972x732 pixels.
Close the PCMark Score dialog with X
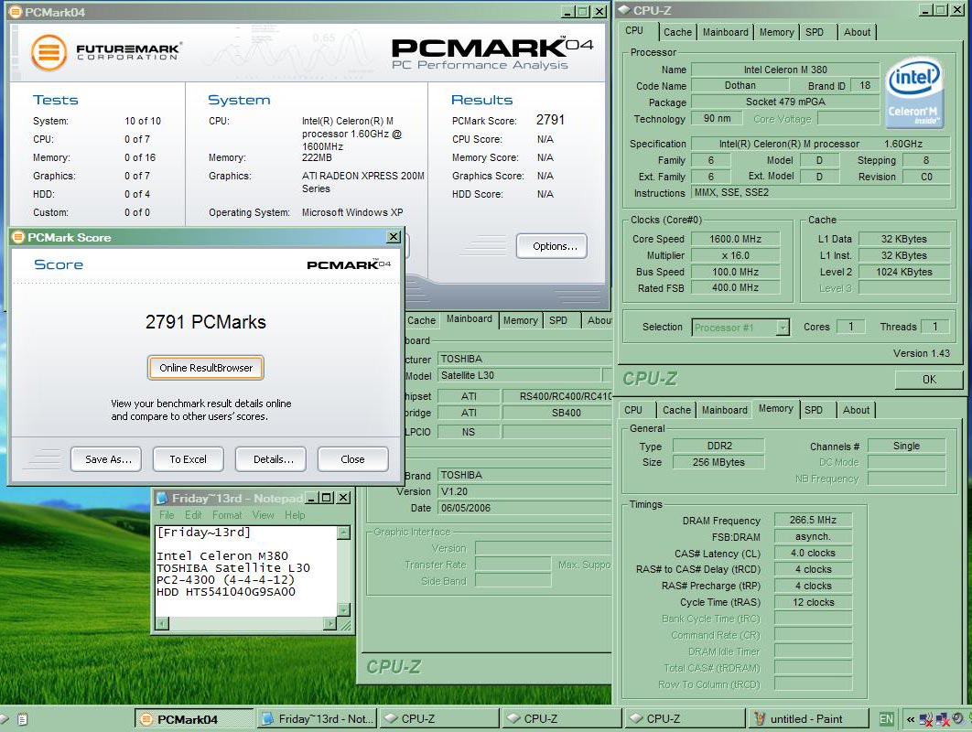click(394, 237)
